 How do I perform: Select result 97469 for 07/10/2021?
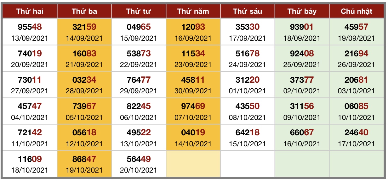[193, 111]
